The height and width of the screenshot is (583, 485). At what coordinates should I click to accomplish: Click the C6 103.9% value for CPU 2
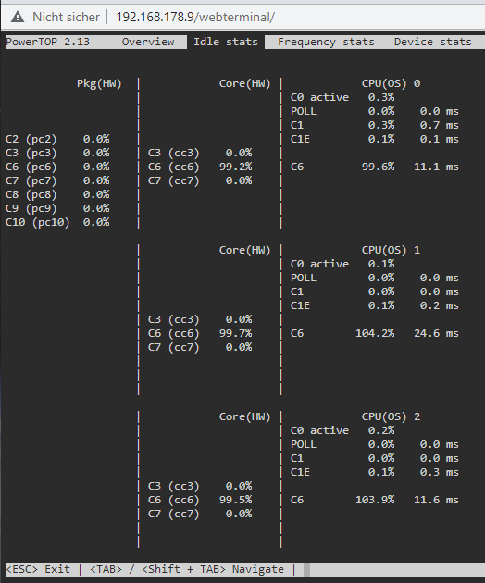375,500
